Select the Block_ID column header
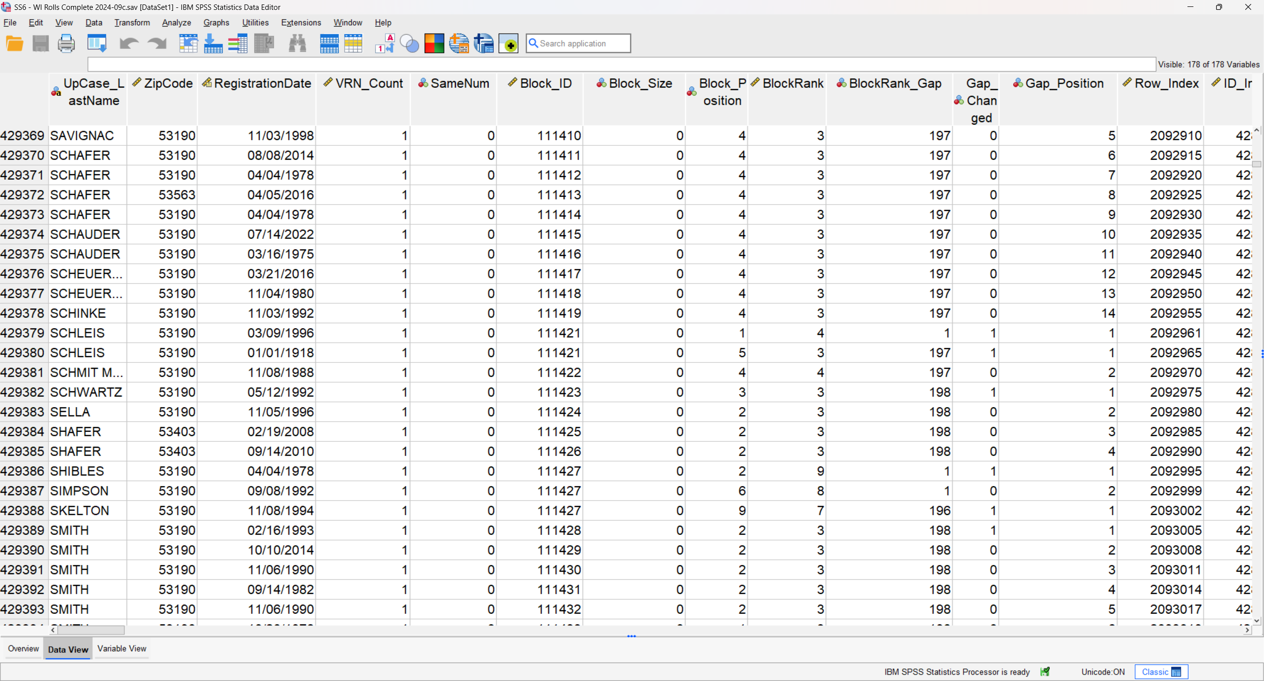Screen dimensions: 1264x681 tap(540, 84)
